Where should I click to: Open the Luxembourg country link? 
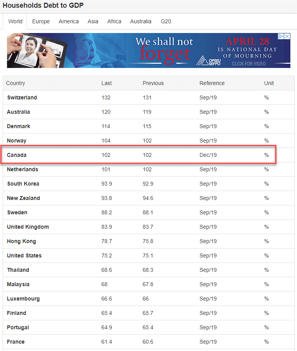click(x=23, y=299)
